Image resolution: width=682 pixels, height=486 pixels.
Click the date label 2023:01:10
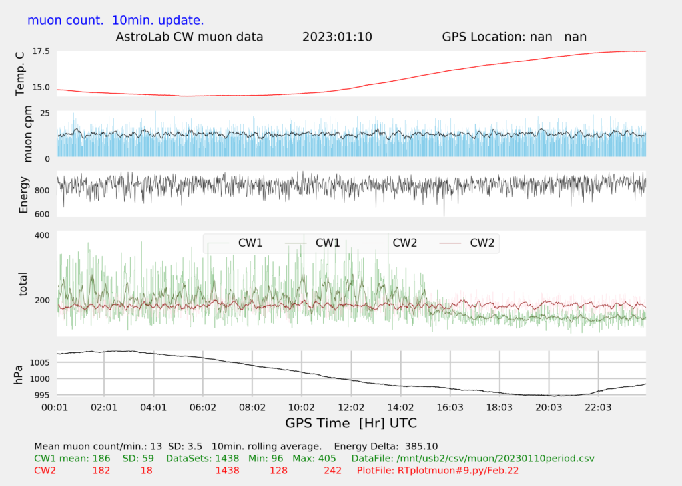click(x=337, y=37)
